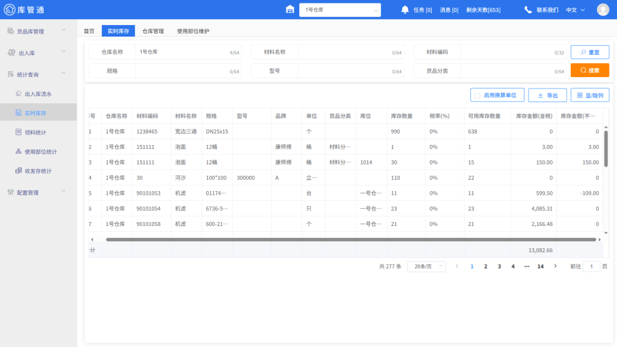Viewport: 617px width, 347px height.
Task: Click the reset icon on 重置 button
Action: pyautogui.click(x=583, y=52)
